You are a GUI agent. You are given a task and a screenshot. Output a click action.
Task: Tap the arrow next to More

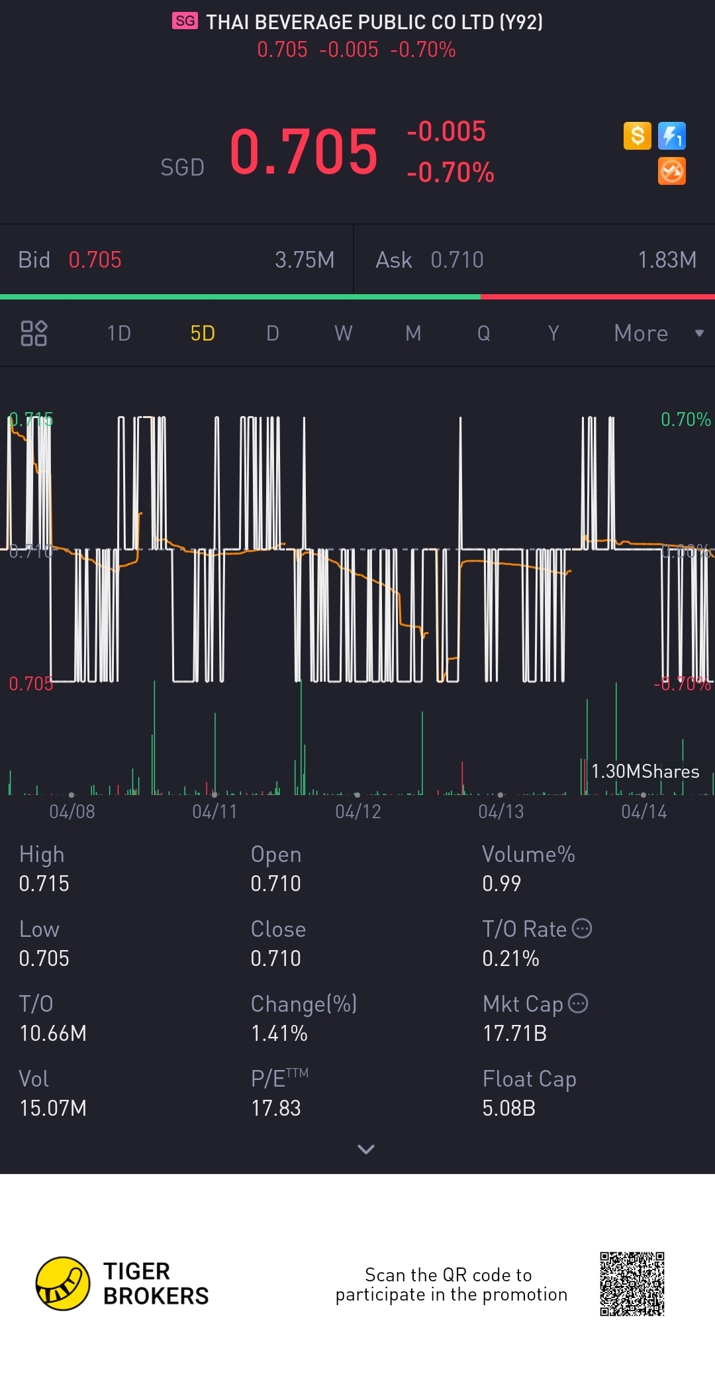[699, 333]
